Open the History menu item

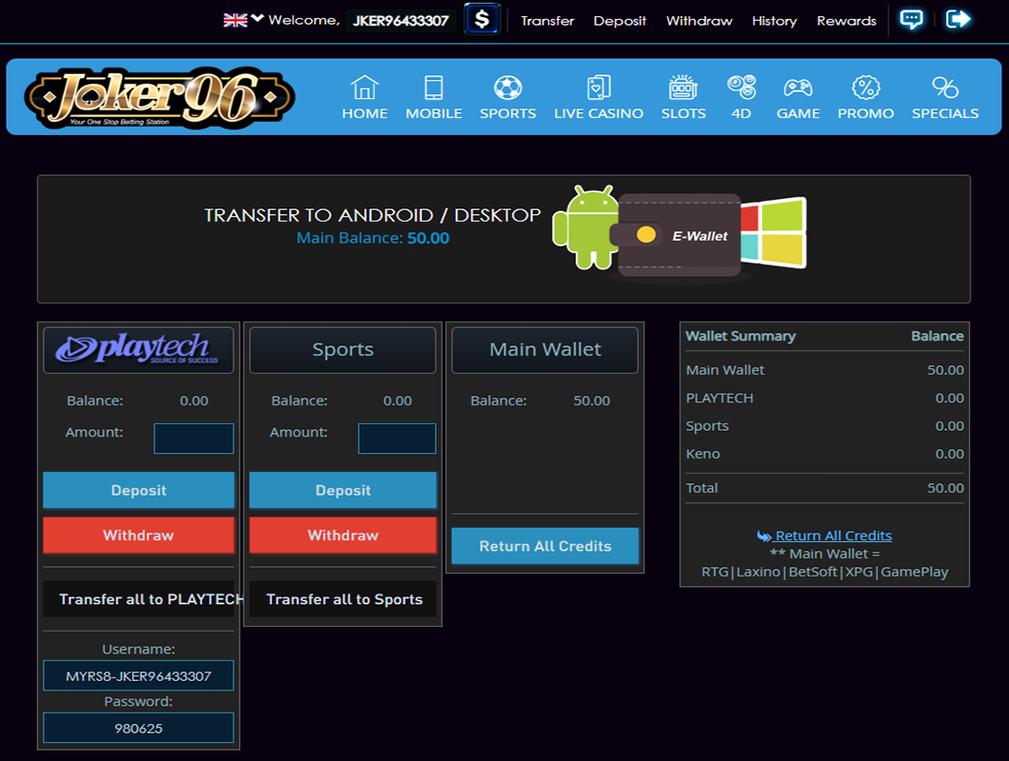point(774,20)
